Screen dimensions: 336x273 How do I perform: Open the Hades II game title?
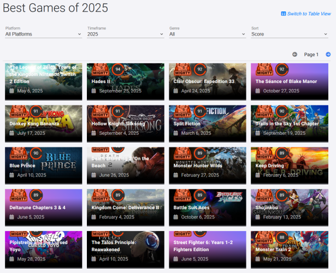pyautogui.click(x=101, y=81)
